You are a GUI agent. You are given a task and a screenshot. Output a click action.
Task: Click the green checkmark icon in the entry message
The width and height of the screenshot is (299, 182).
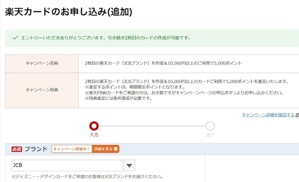[15, 38]
